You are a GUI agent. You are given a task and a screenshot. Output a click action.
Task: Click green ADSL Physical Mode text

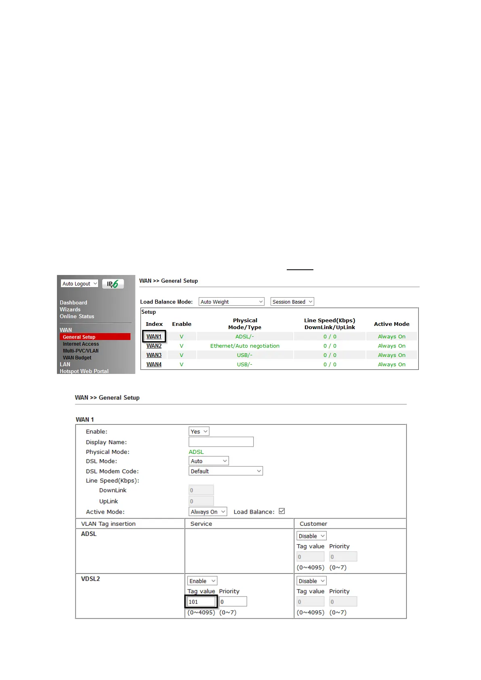pyautogui.click(x=196, y=452)
